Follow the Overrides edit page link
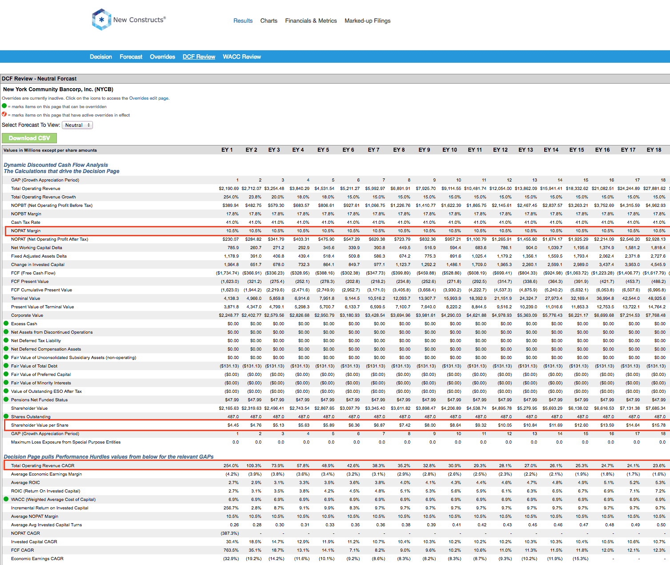The height and width of the screenshot is (565, 670). click(x=149, y=98)
